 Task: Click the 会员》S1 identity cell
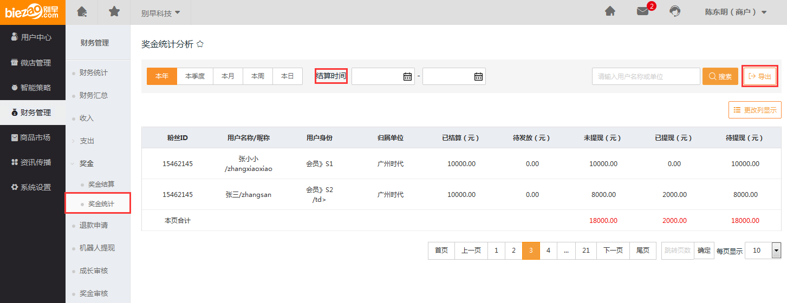click(x=320, y=163)
